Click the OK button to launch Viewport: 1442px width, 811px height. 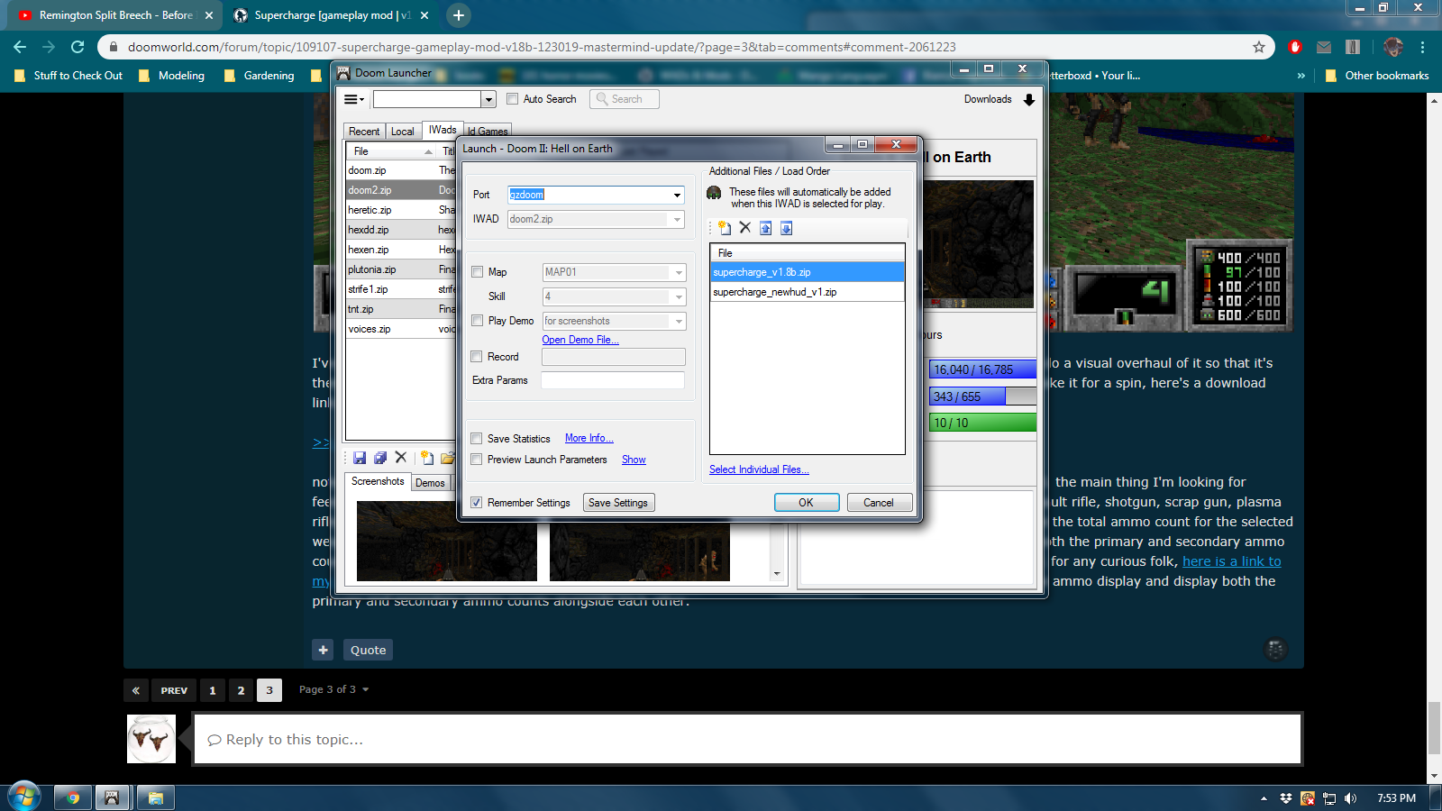806,503
